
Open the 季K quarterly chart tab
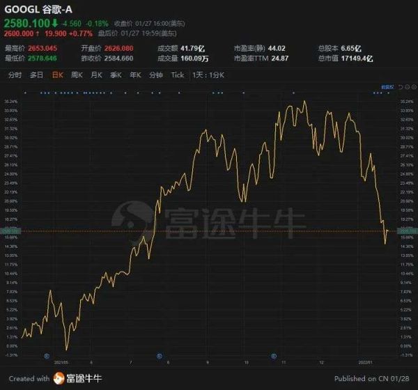point(116,75)
